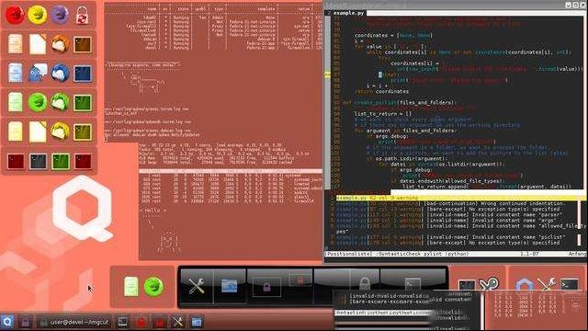Image resolution: width=588 pixels, height=331 pixels.
Task: Launch the green browser in bottom dock
Action: click(153, 287)
